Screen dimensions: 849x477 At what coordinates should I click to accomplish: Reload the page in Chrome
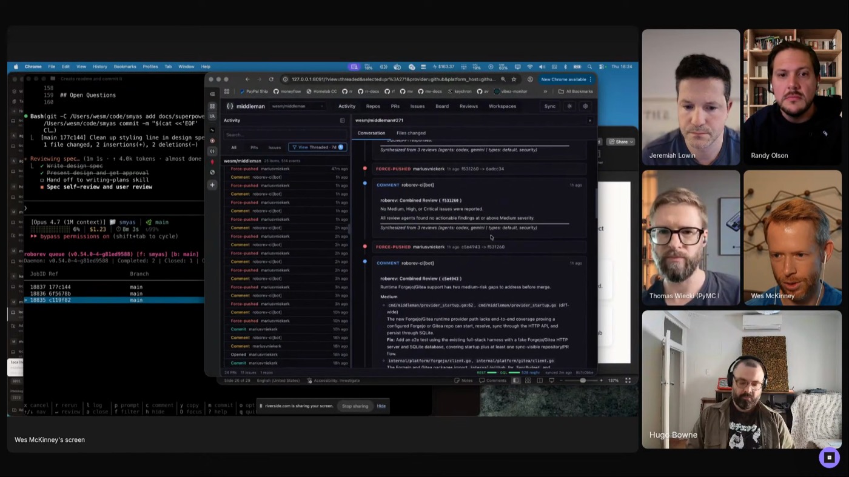(x=270, y=79)
